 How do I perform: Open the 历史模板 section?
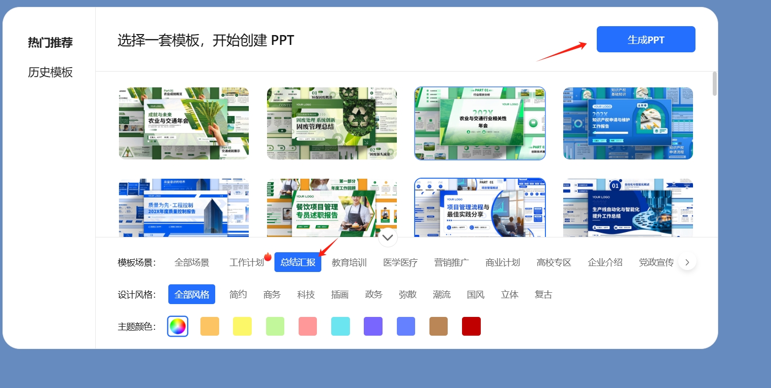coord(50,73)
